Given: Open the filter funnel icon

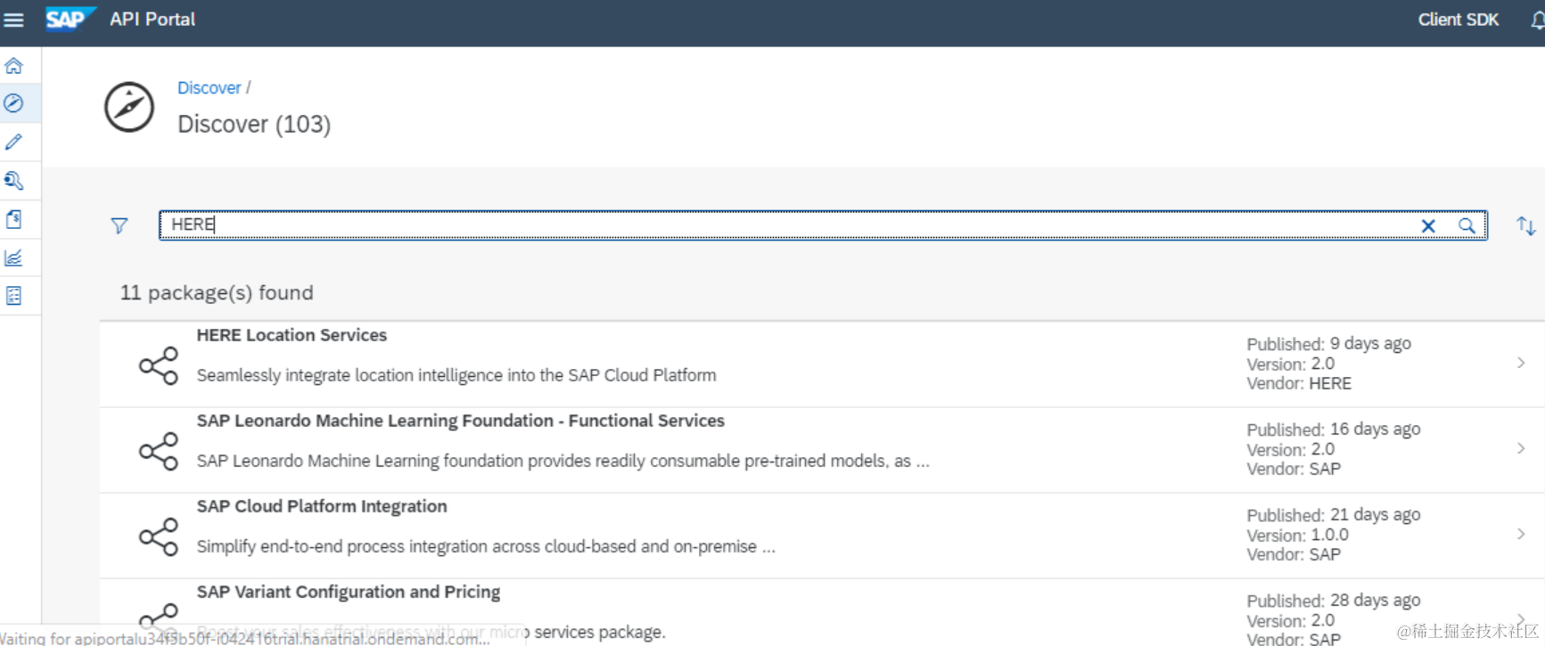Looking at the screenshot, I should [119, 225].
